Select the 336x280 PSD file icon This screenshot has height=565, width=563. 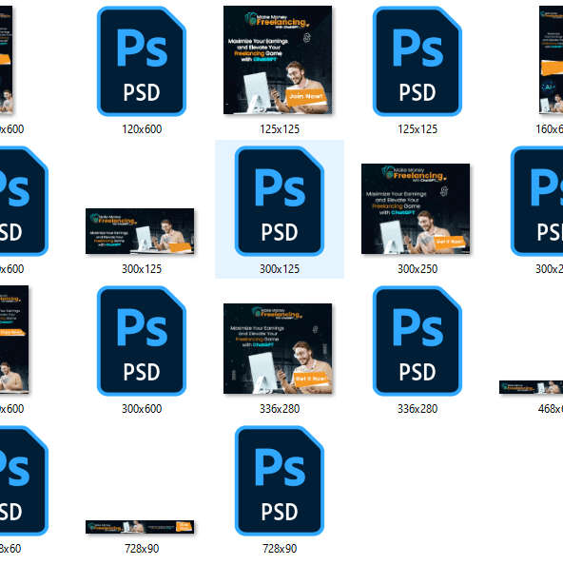click(x=417, y=341)
